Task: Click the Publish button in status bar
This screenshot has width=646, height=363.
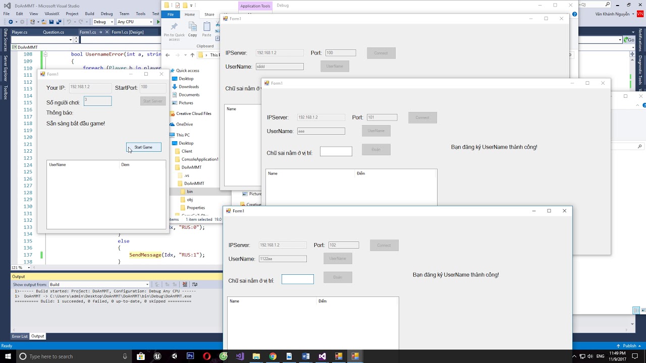Action: (x=629, y=346)
